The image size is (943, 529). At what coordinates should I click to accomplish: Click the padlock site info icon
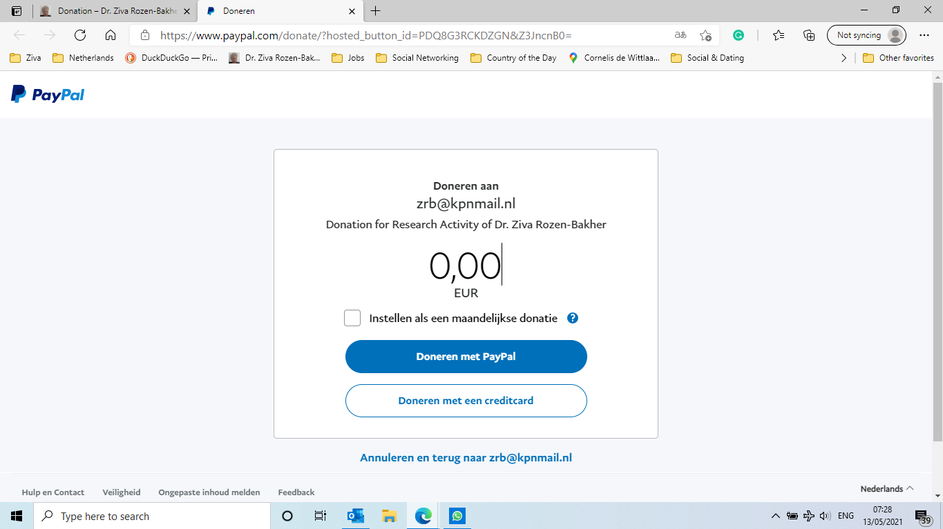point(144,35)
